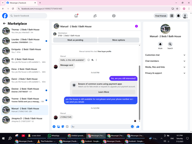Open Groups icon in top navigation
This screenshot has width=192, height=144.
(114, 16)
